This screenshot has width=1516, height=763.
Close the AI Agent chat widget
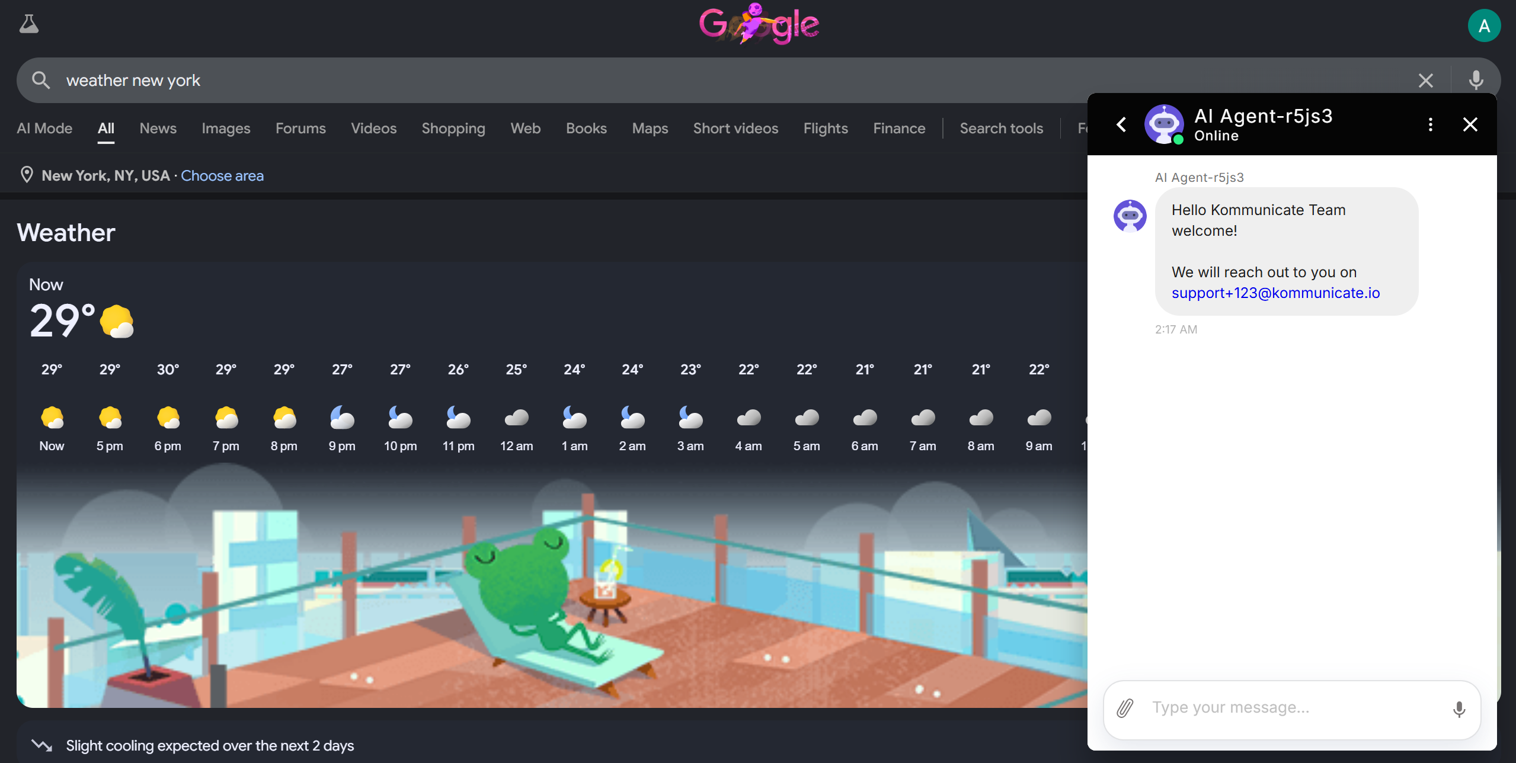tap(1470, 124)
